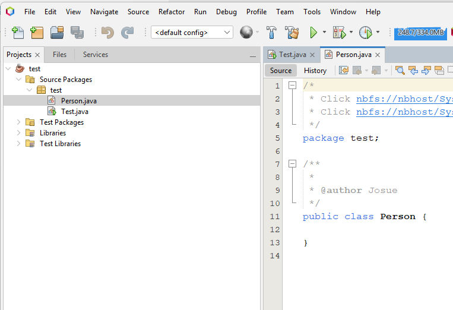Click the Profile Project icon
Screen dimensions: 453x310
(x=365, y=33)
